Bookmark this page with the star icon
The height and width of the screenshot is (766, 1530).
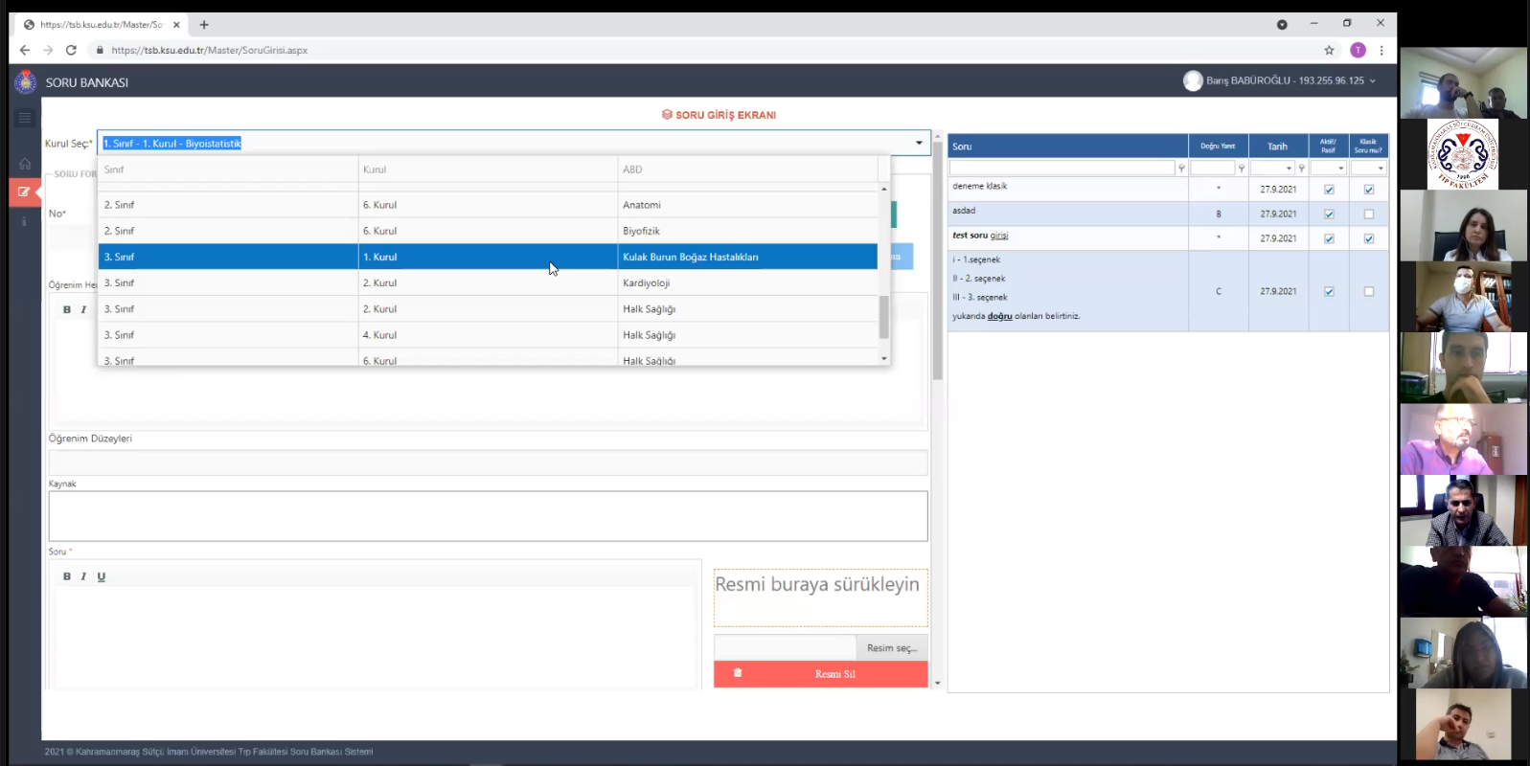coord(1329,50)
